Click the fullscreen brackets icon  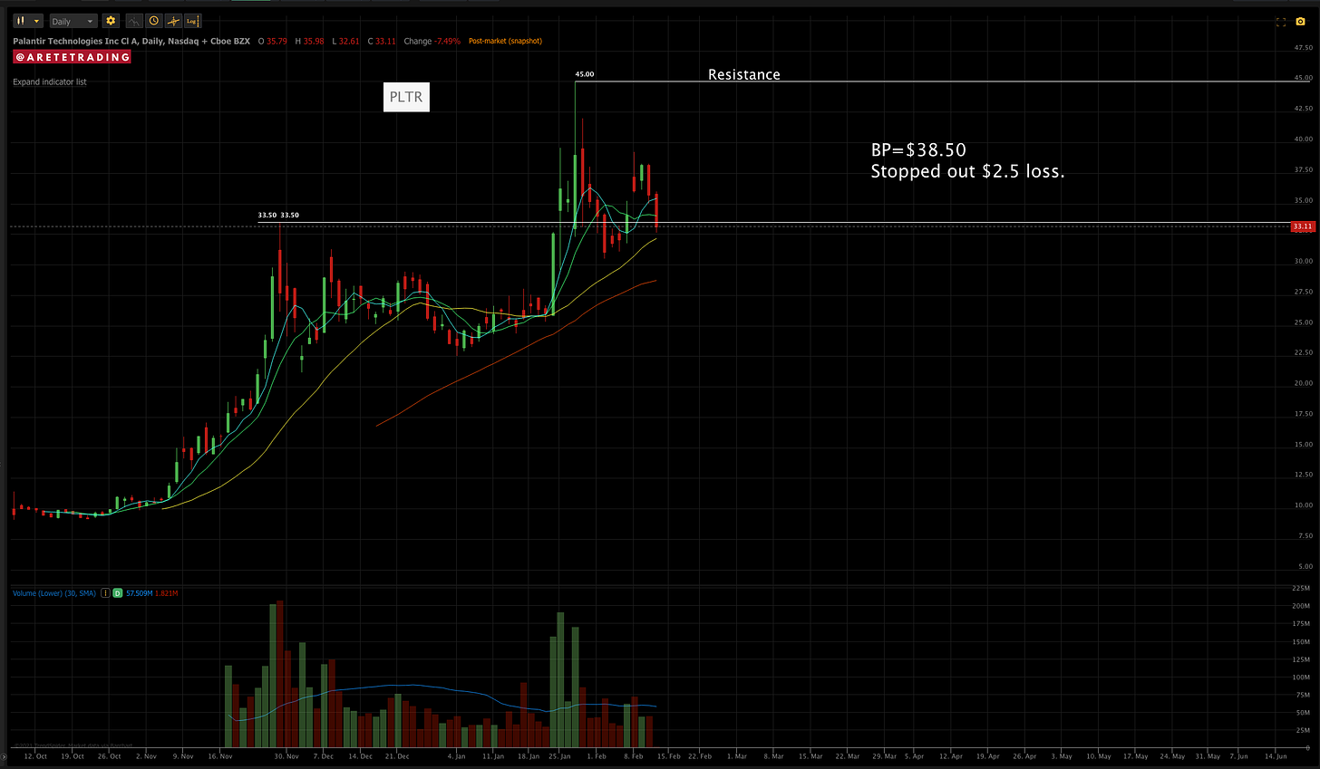point(1281,22)
